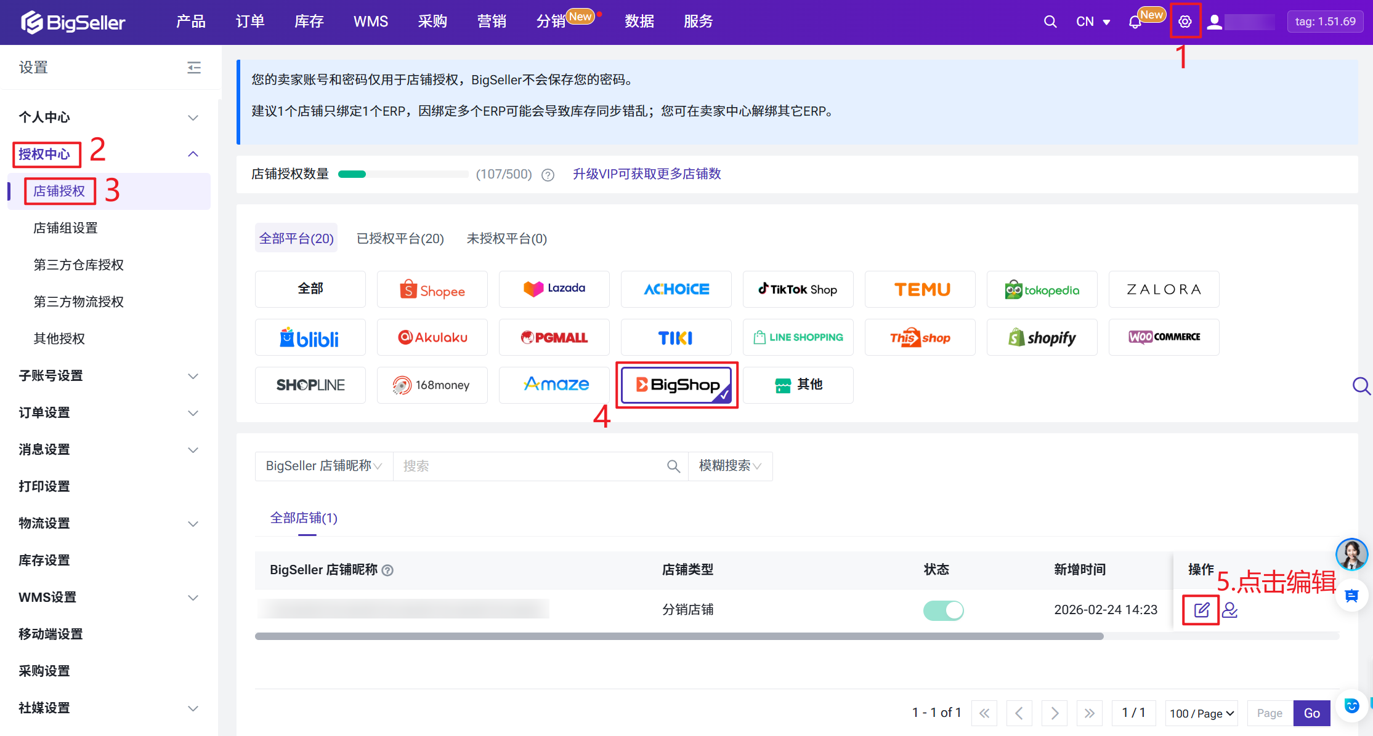Expand the 个人中心 sidebar section

(x=109, y=117)
